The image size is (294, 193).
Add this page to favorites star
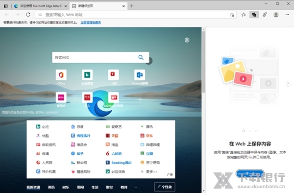click(x=232, y=15)
